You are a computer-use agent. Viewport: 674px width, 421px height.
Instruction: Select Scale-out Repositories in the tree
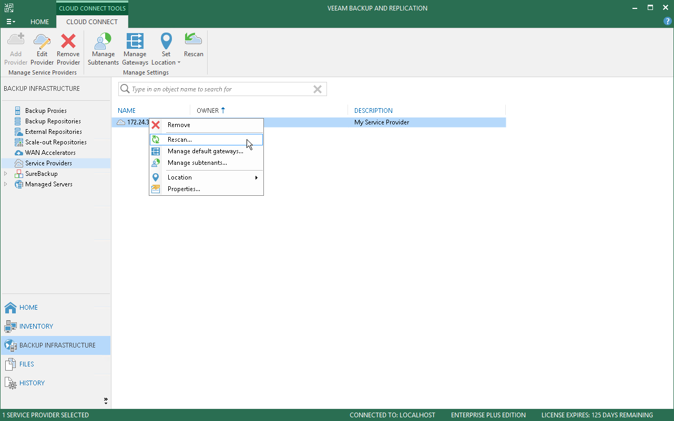pos(56,142)
